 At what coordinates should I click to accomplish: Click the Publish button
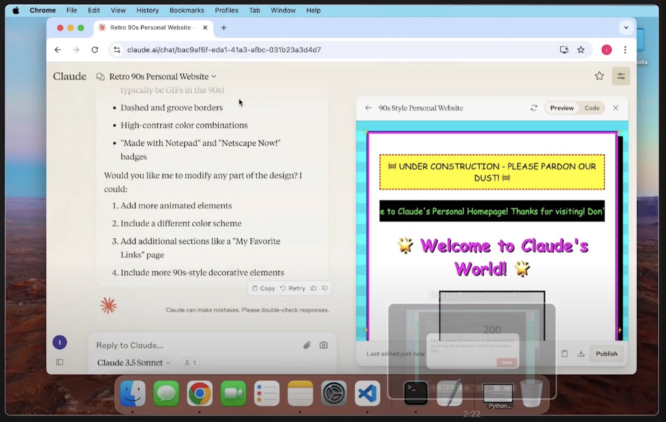pos(606,354)
